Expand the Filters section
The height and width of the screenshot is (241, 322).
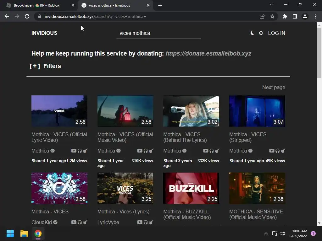tap(45, 66)
